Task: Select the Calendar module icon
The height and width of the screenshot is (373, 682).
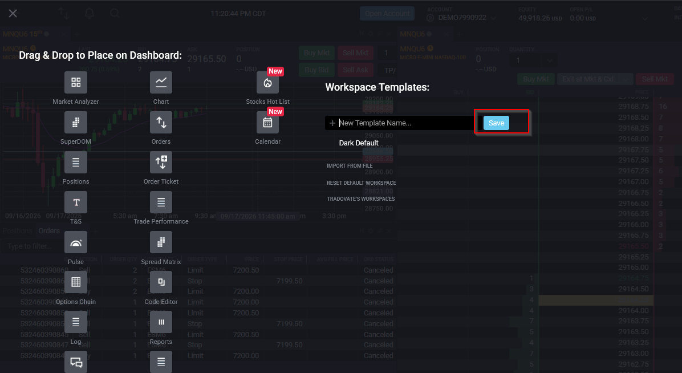Action: pyautogui.click(x=267, y=122)
